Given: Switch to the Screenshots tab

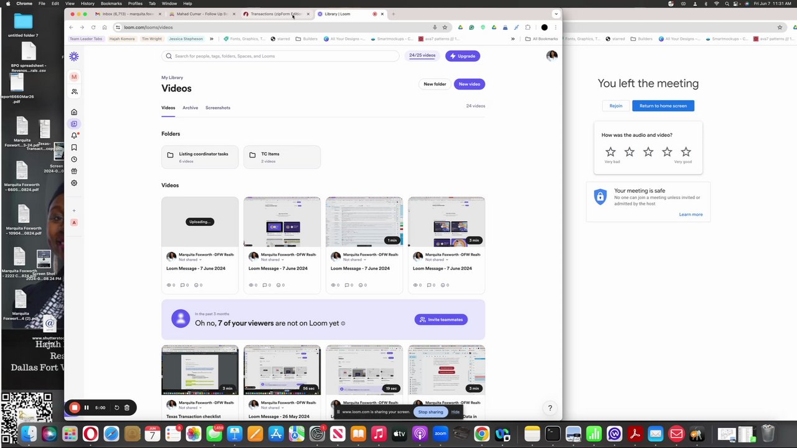Looking at the screenshot, I should pyautogui.click(x=218, y=108).
